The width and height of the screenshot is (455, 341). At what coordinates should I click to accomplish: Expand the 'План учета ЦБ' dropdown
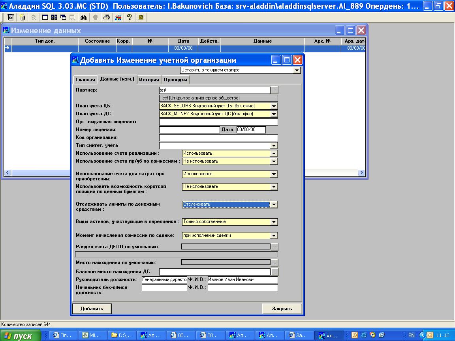click(x=274, y=106)
